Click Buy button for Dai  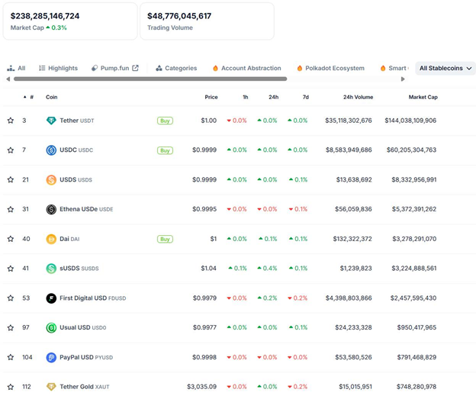tap(165, 239)
